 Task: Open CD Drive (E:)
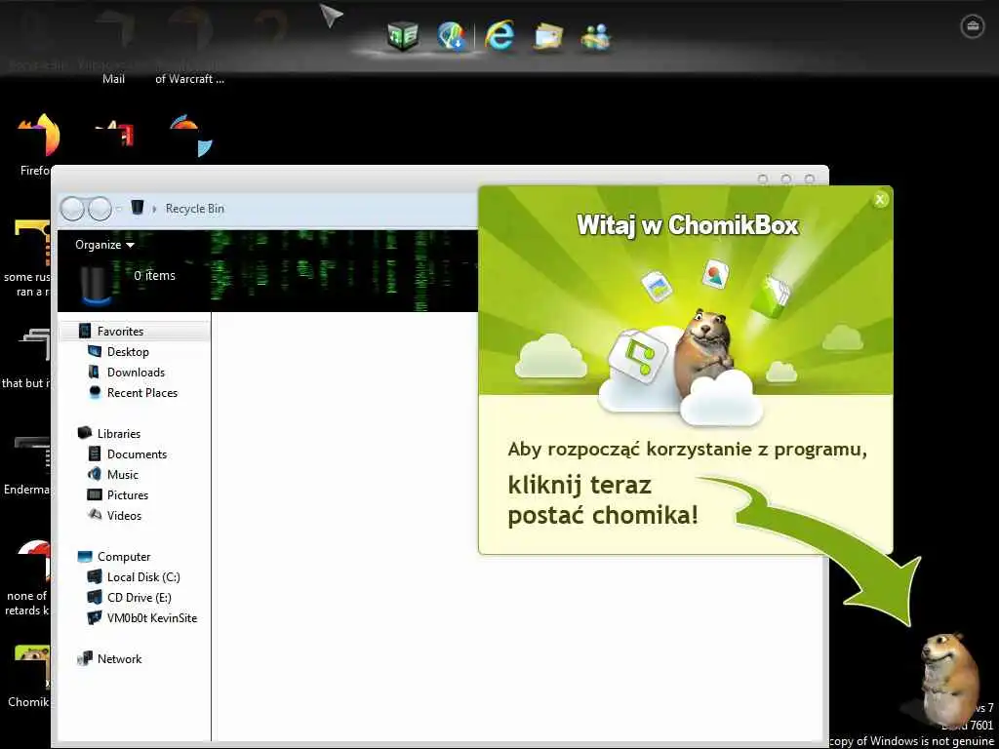point(139,598)
